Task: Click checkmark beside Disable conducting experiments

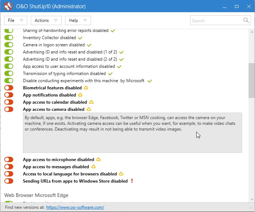Action: pos(150,81)
